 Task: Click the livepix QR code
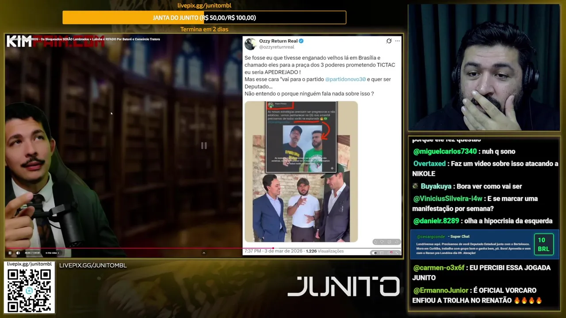tap(29, 290)
